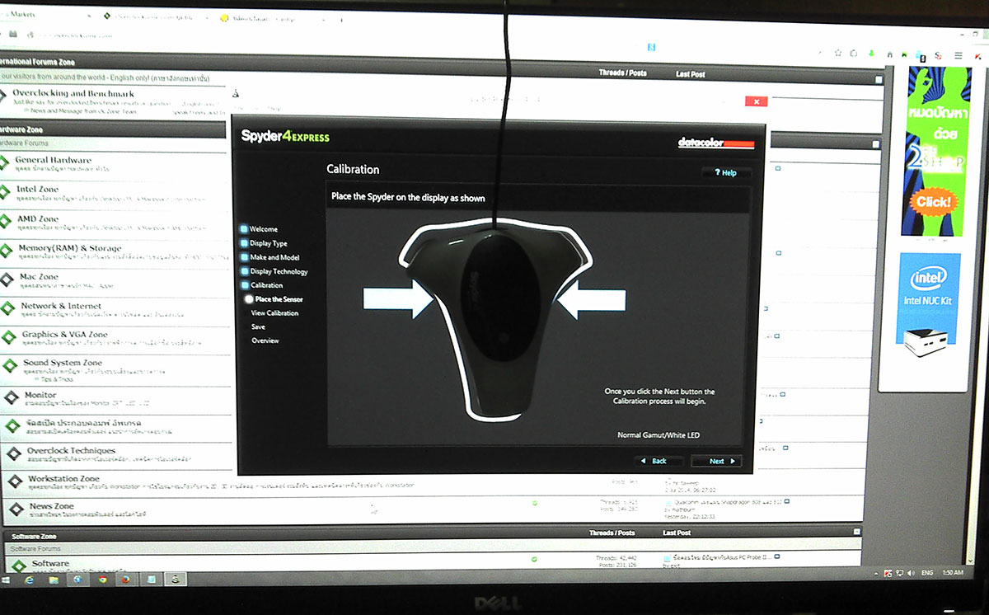Click the ENG language indicator
Image resolution: width=989 pixels, height=615 pixels.
pyautogui.click(x=927, y=571)
